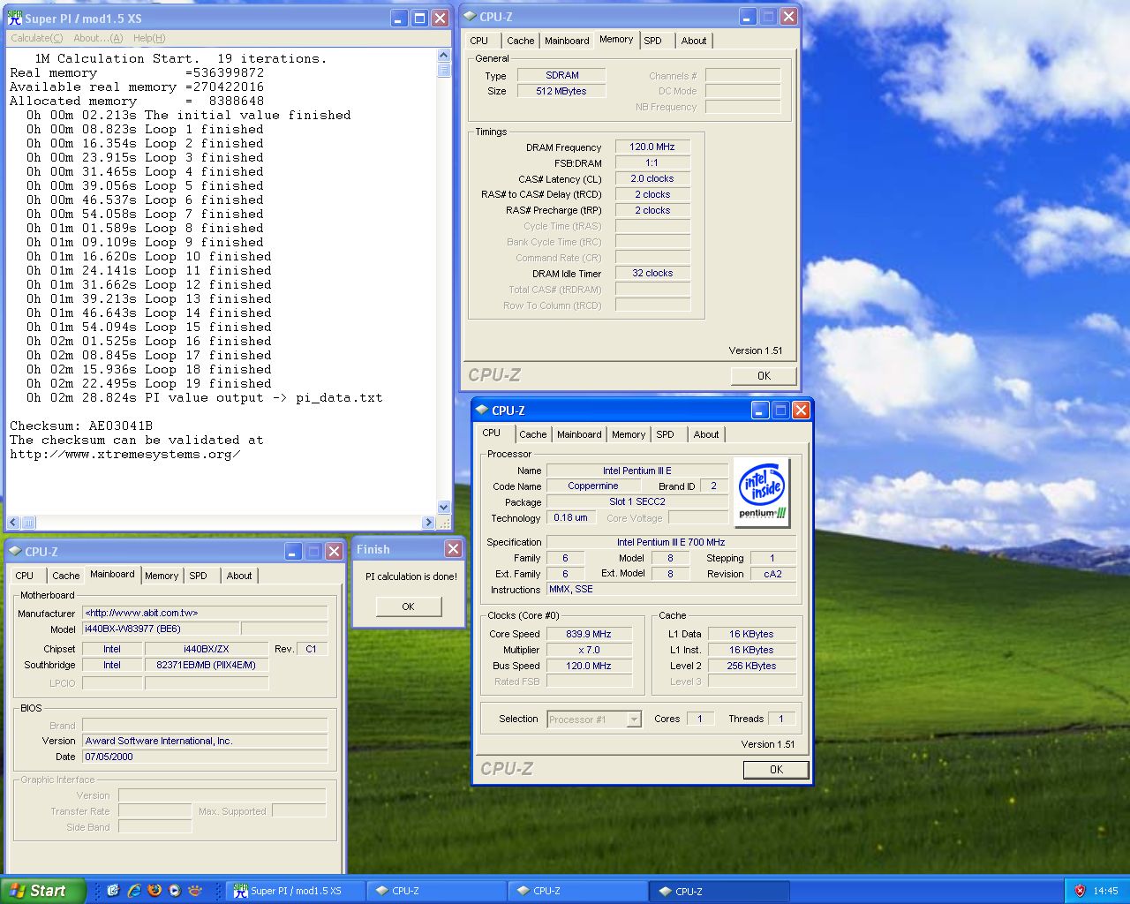Select Memory tab in Mainboard CPU-Z window
The image size is (1130, 904).
pyautogui.click(x=162, y=576)
